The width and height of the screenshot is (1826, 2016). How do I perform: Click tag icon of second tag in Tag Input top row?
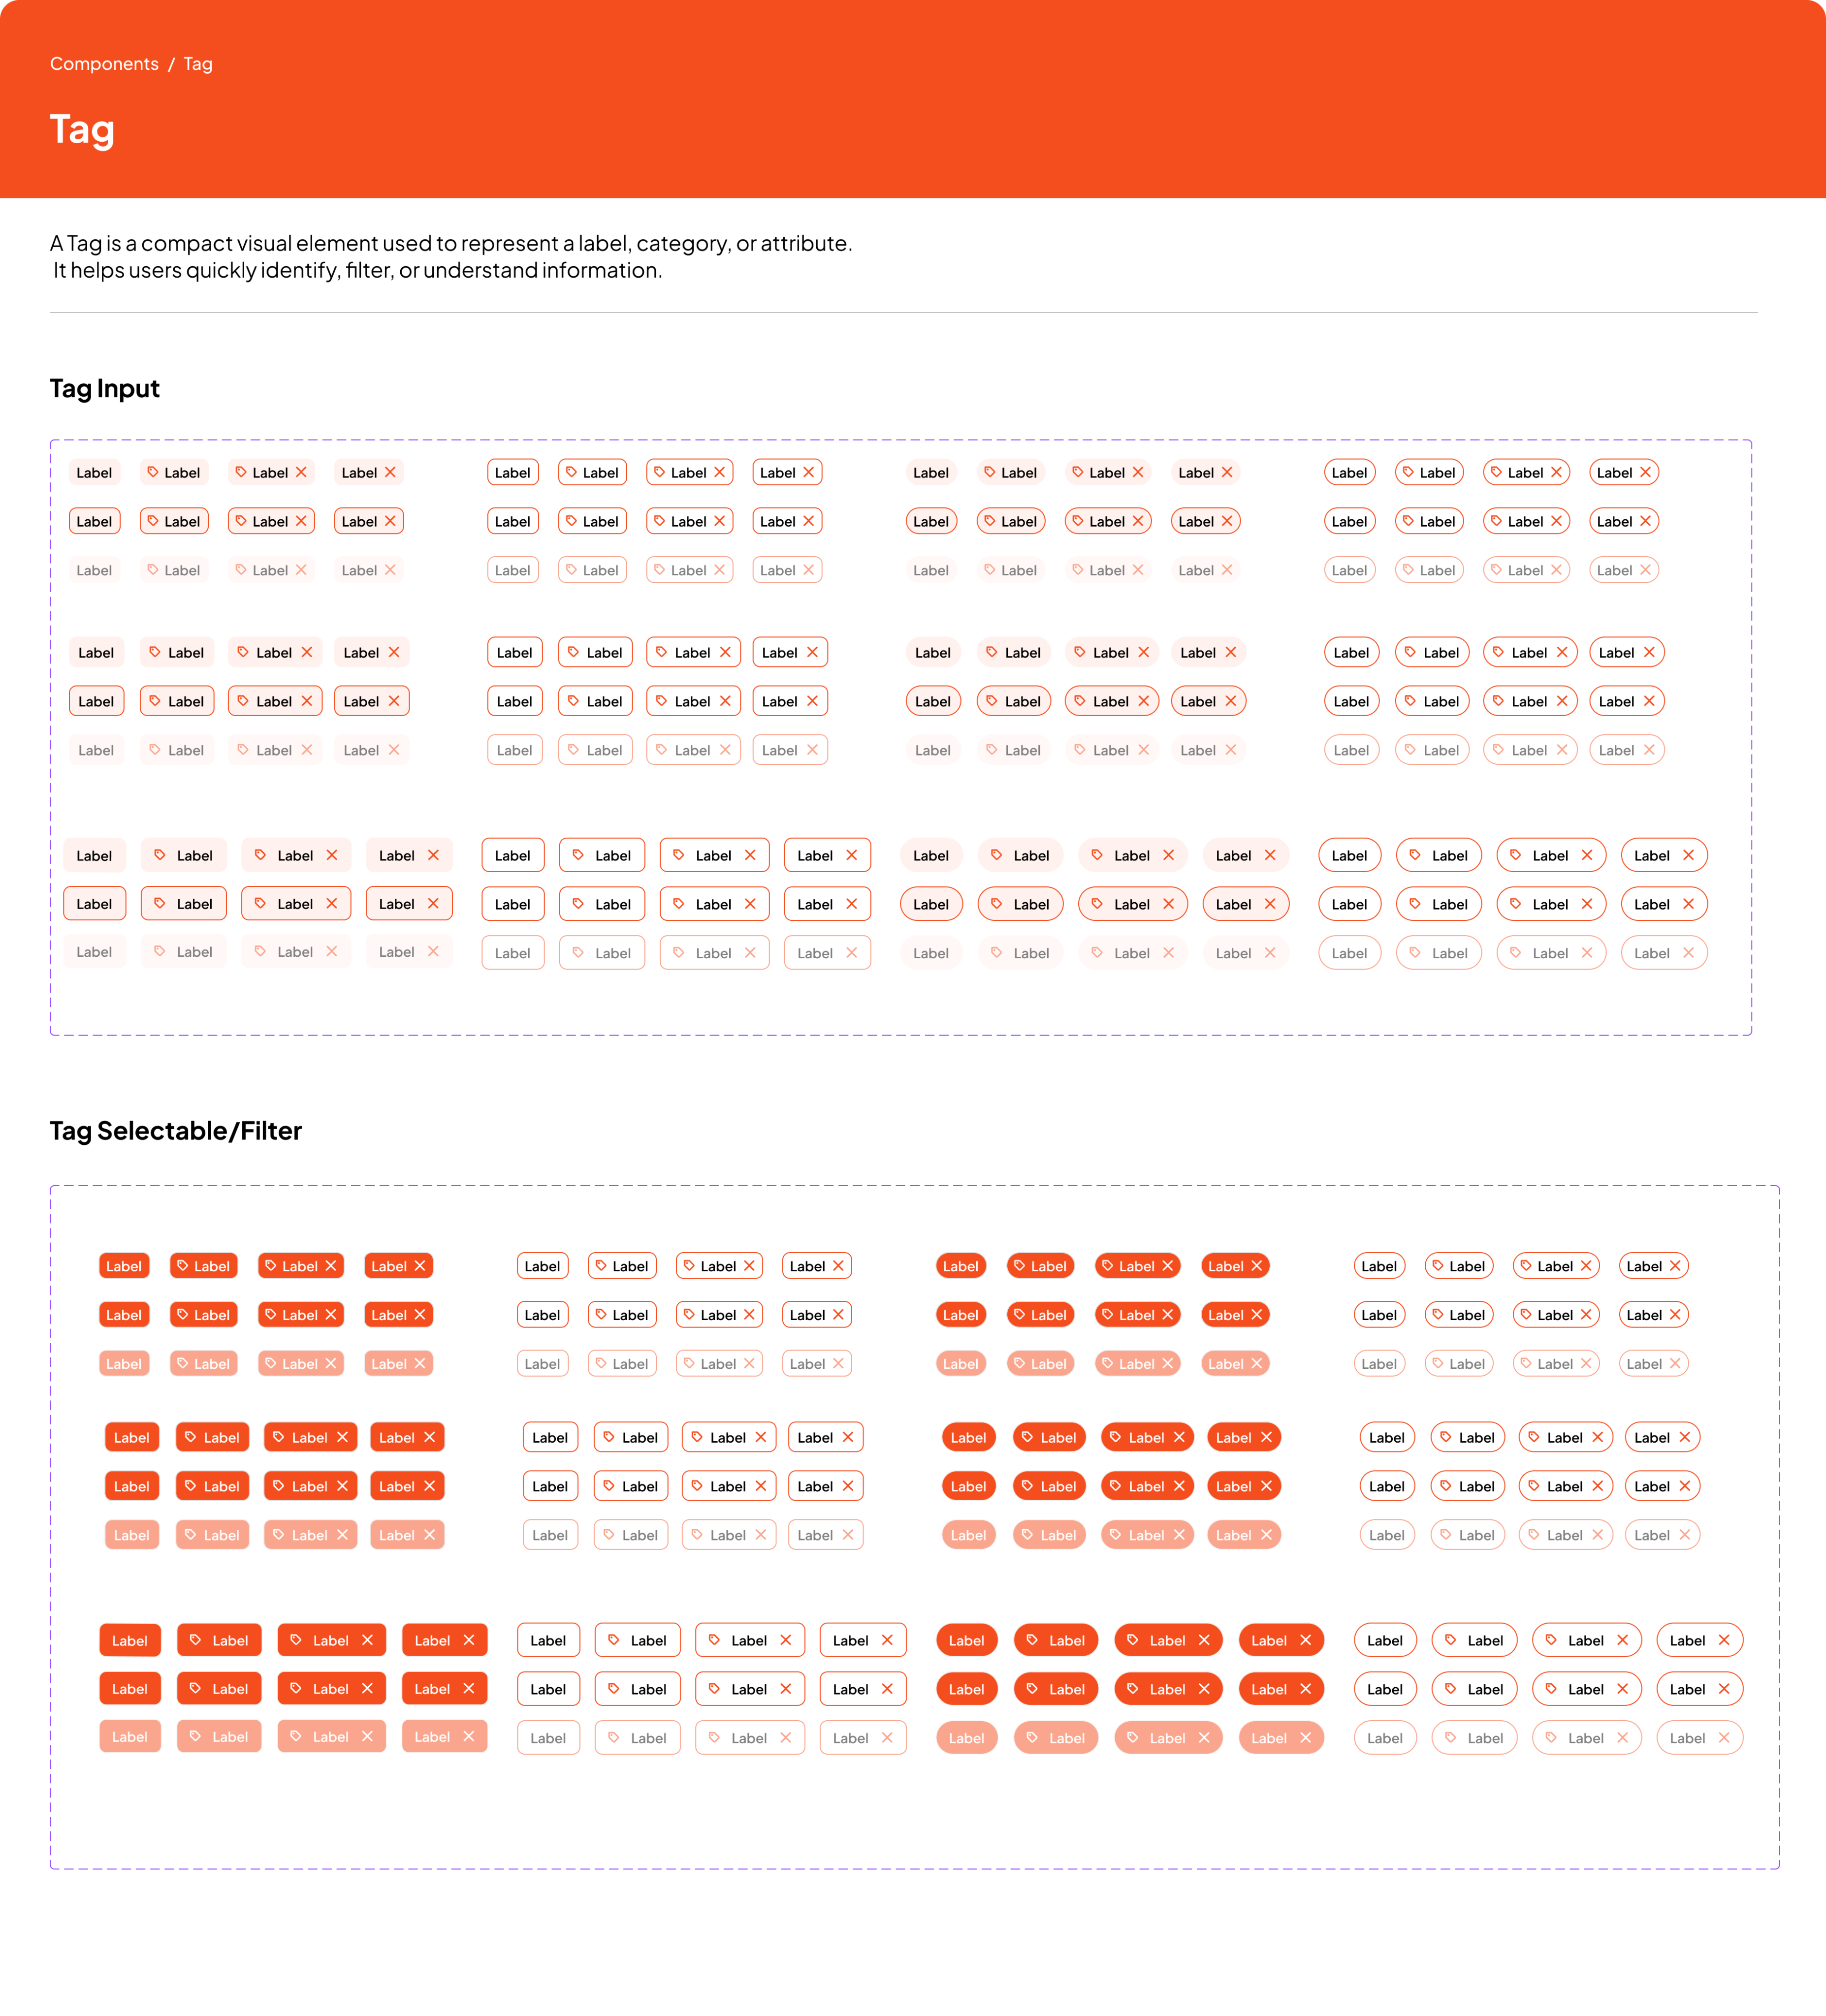[x=153, y=472]
